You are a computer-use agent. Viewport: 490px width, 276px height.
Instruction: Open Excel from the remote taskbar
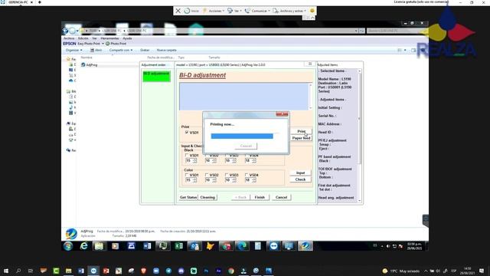178,246
